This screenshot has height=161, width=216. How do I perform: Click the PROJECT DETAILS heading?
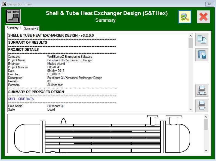[23, 49]
